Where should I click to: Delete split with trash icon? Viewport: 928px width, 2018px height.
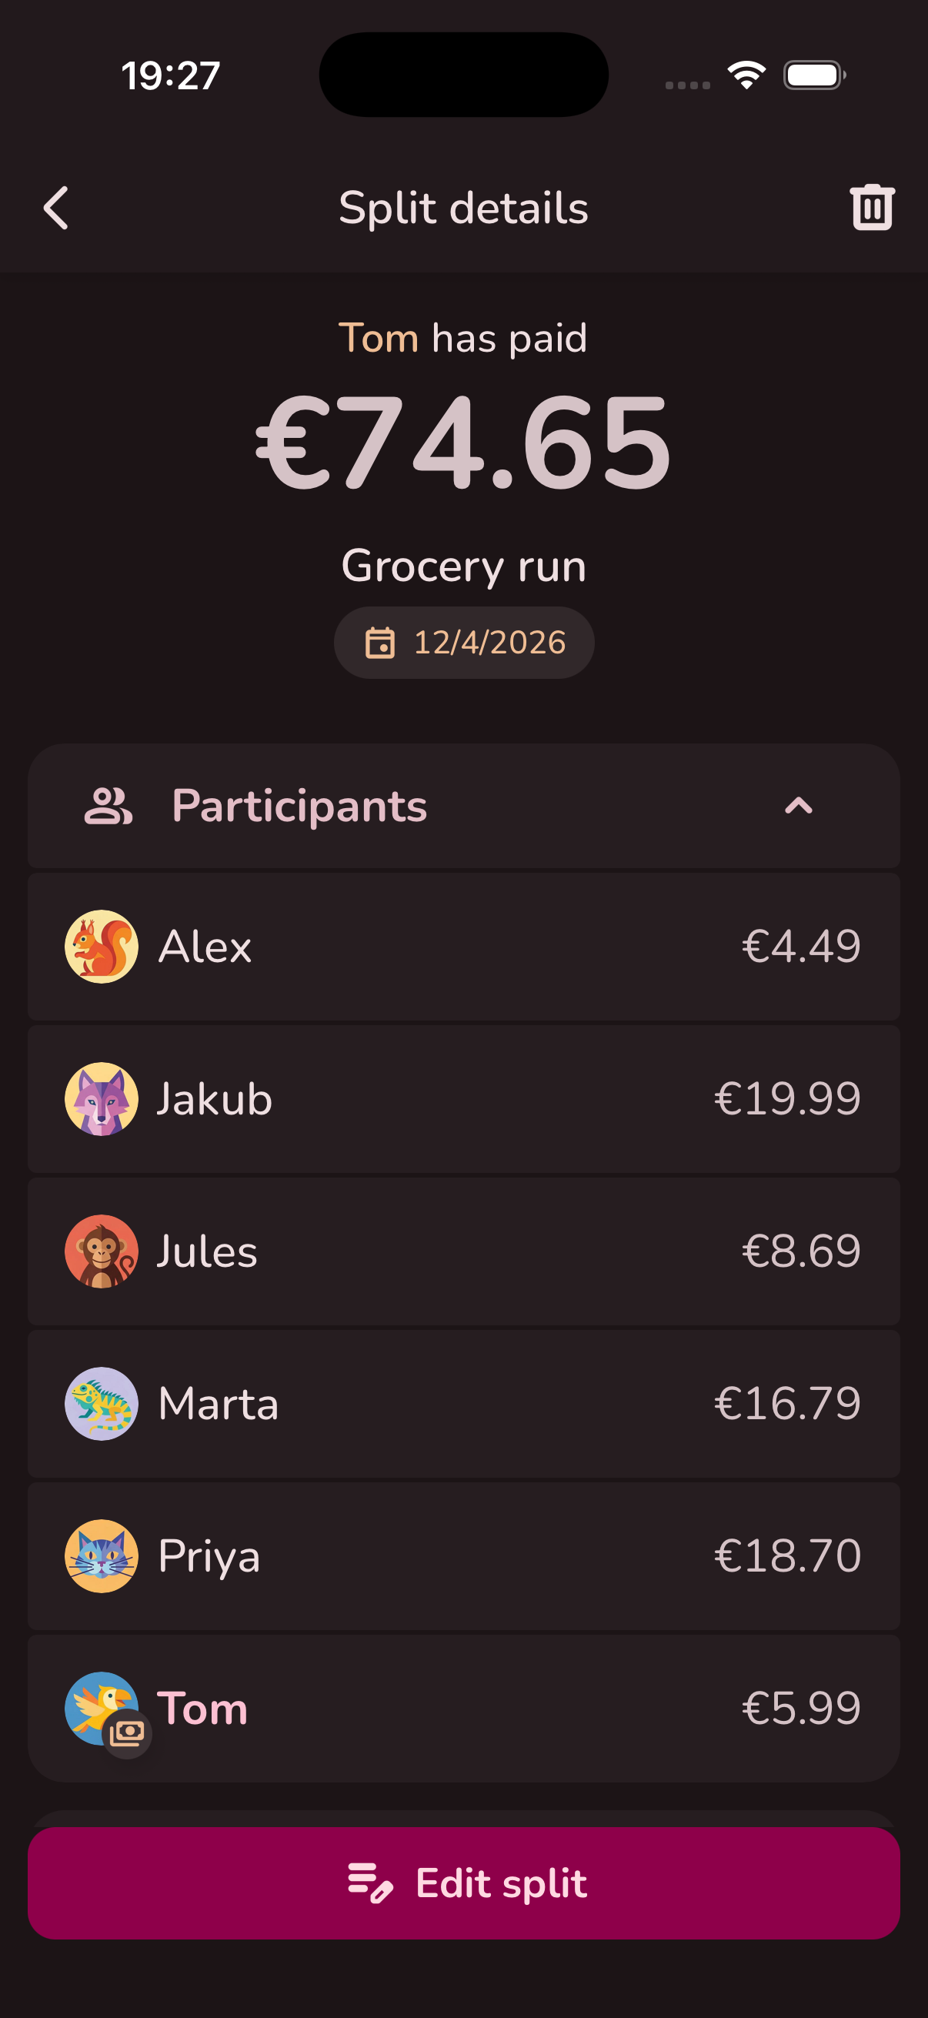coord(872,208)
